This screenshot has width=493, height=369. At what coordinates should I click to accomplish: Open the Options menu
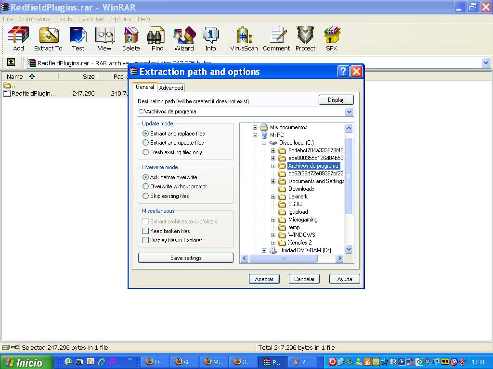click(120, 19)
